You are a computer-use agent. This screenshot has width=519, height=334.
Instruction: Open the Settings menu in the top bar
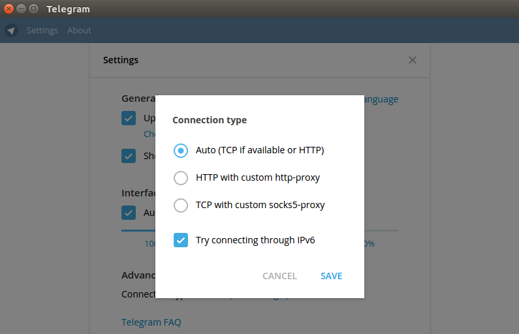click(42, 30)
